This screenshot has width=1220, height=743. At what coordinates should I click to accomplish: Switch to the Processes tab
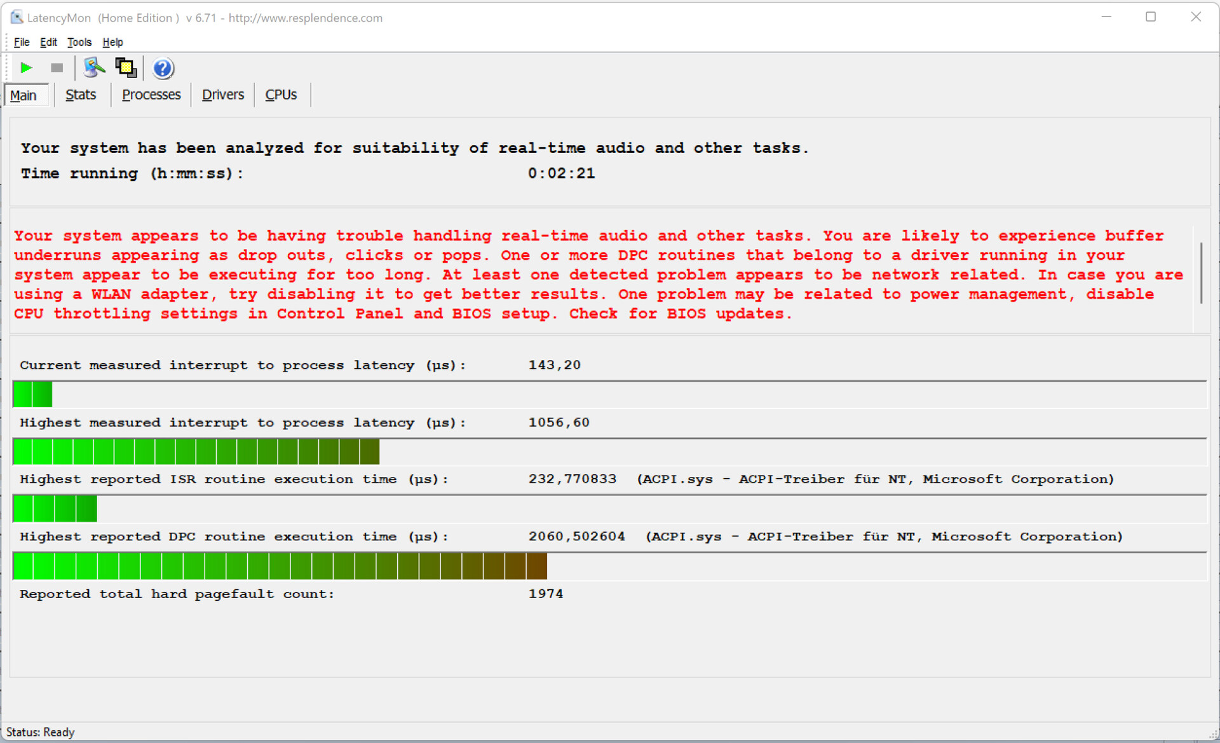pyautogui.click(x=151, y=95)
